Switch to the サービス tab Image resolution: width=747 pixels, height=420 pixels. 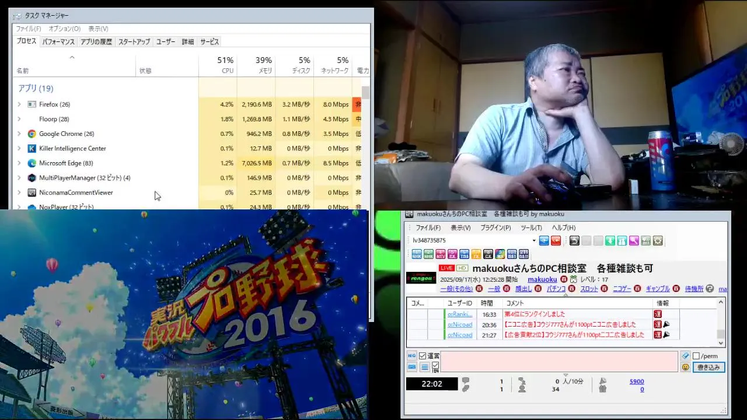pos(210,42)
